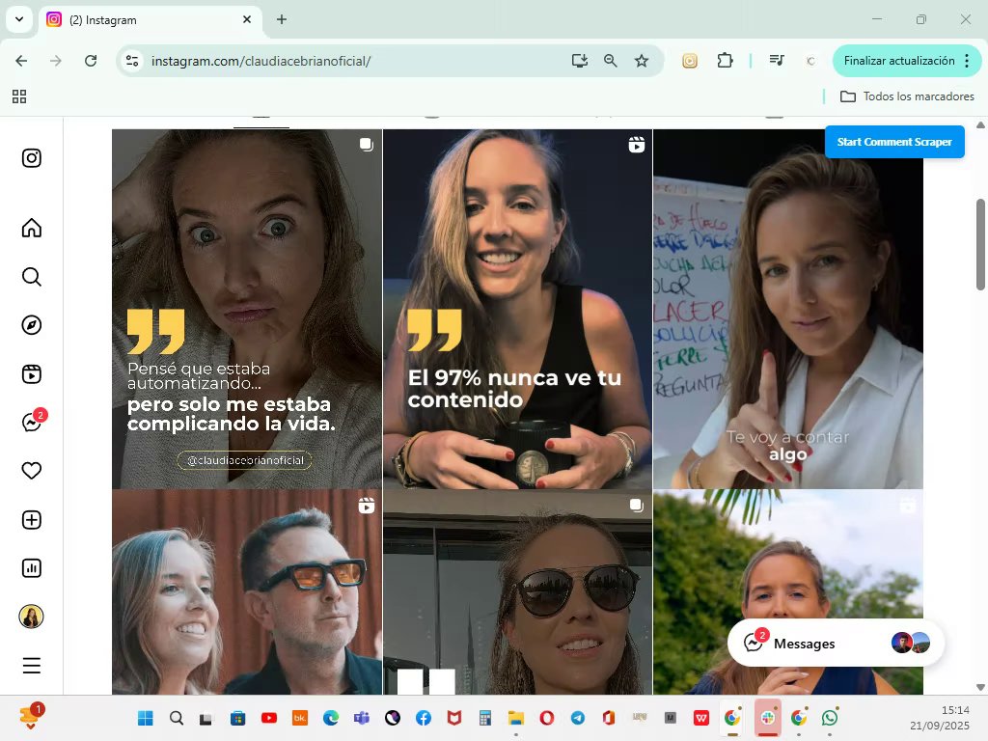Open the apps grid in bookmarks bar
The height and width of the screenshot is (741, 988).
pyautogui.click(x=19, y=96)
